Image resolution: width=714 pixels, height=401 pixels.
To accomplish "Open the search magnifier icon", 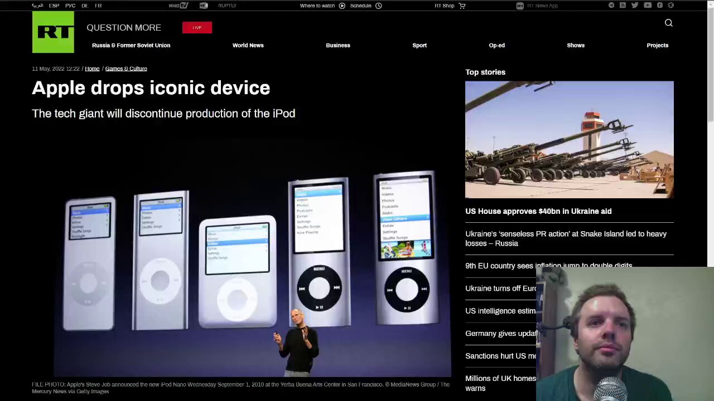I will pos(668,23).
